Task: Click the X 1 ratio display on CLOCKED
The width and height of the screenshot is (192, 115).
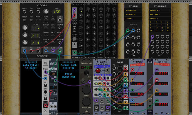Action: (x=36, y=35)
